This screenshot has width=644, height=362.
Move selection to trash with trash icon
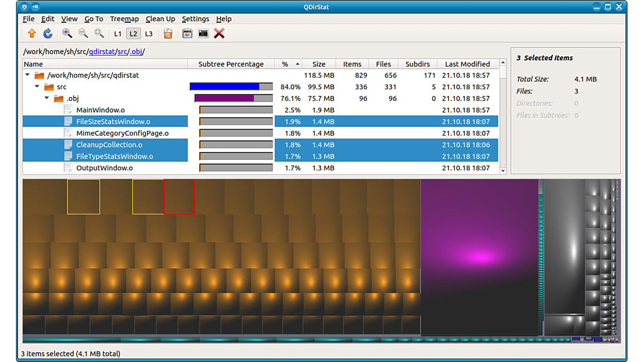coord(168,34)
